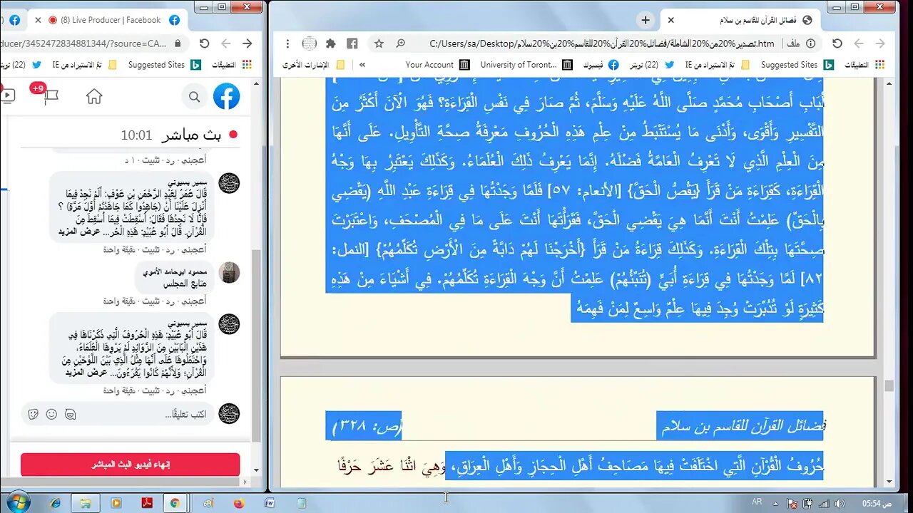Open تمّ الاستيراد من IE folder in Facebook window
The width and height of the screenshot is (913, 513).
[x=86, y=65]
